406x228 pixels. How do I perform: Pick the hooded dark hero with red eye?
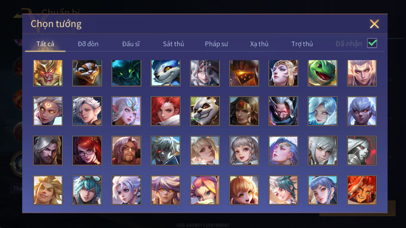283,111
